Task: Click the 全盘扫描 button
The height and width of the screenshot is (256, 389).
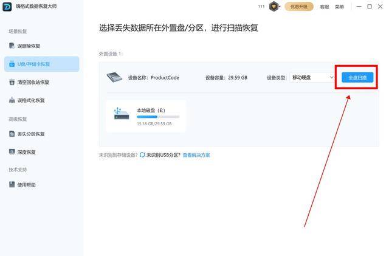Action: (x=357, y=77)
